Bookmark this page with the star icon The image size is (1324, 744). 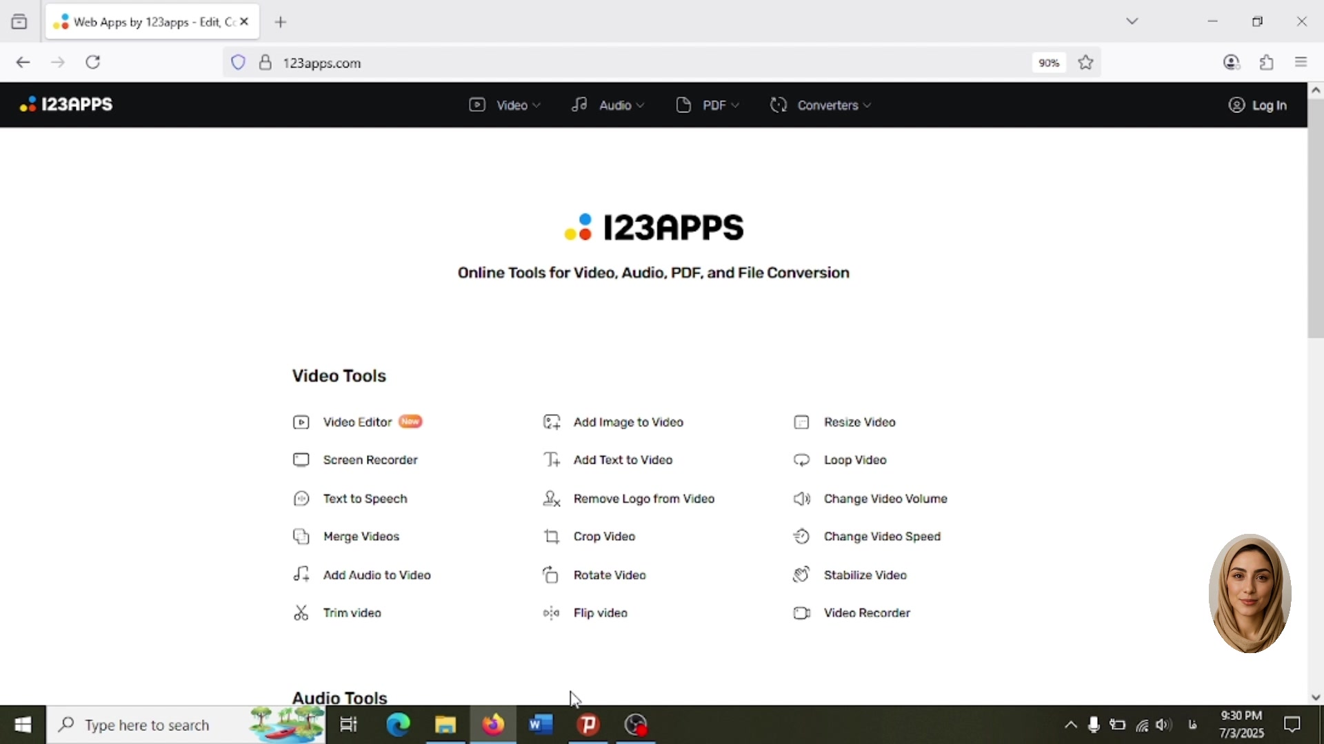point(1086,63)
